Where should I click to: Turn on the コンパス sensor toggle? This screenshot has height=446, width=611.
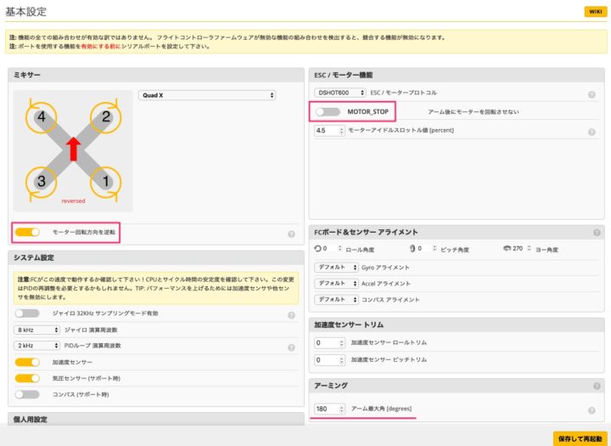(x=27, y=394)
